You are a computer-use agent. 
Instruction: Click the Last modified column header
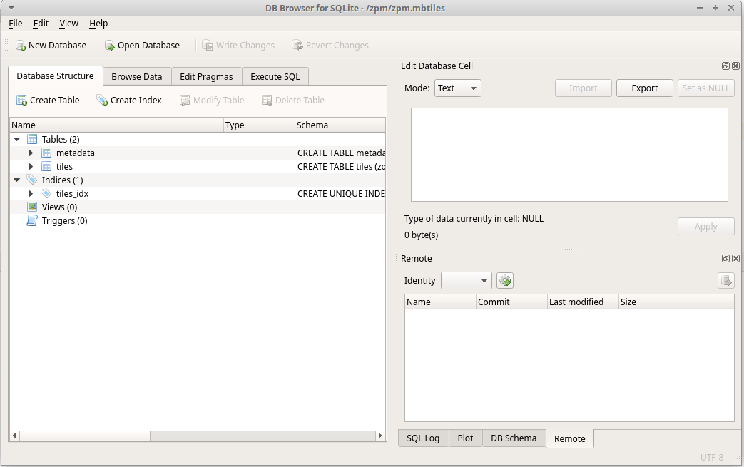tap(583, 302)
